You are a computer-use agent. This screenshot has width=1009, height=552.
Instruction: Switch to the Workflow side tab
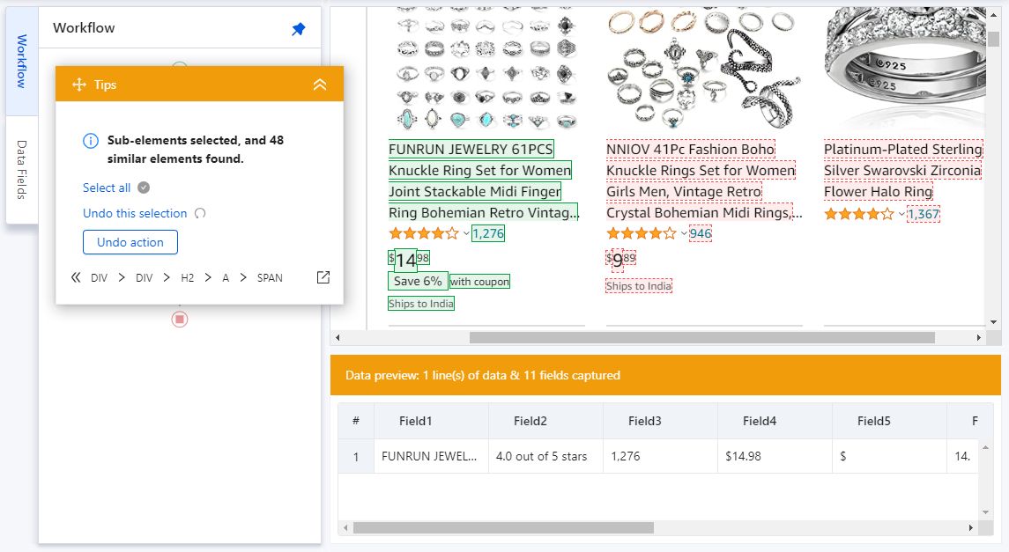22,61
